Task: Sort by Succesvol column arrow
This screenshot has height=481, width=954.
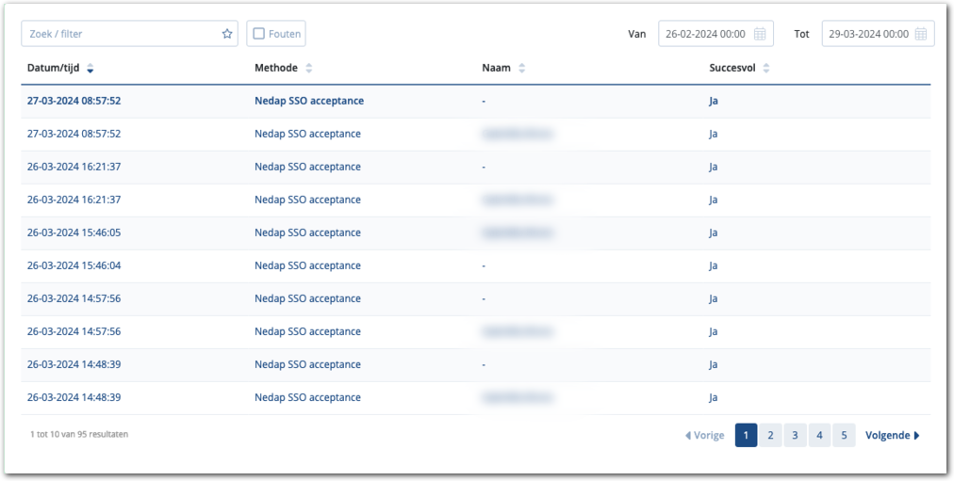Action: [766, 69]
